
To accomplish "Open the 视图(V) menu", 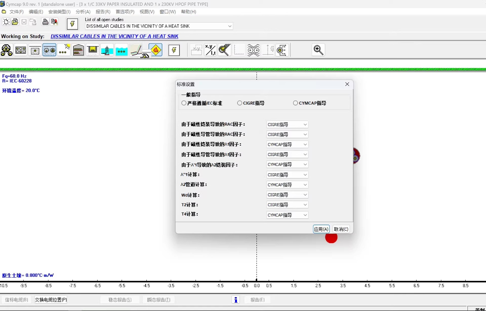I will (x=147, y=12).
